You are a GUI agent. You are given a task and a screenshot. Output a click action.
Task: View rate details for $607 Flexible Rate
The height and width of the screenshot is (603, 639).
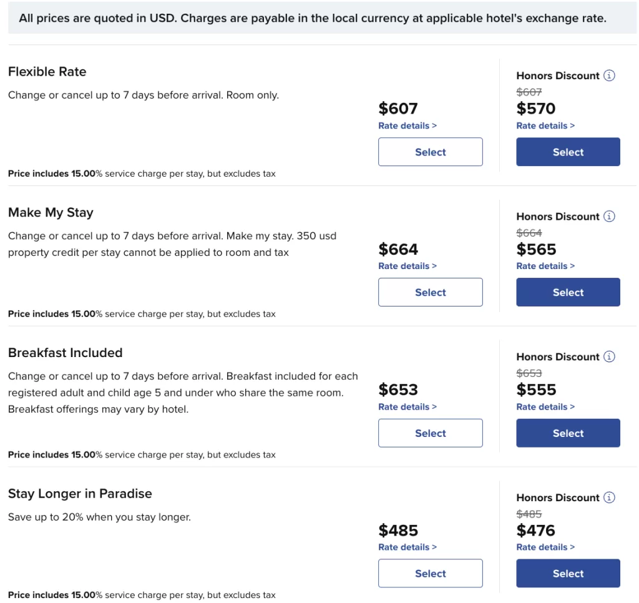407,125
